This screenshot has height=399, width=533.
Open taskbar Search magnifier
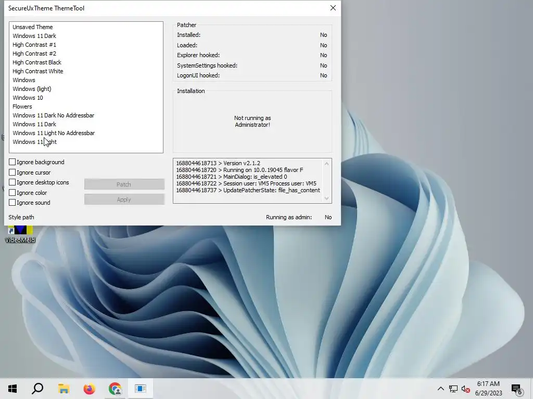point(37,389)
